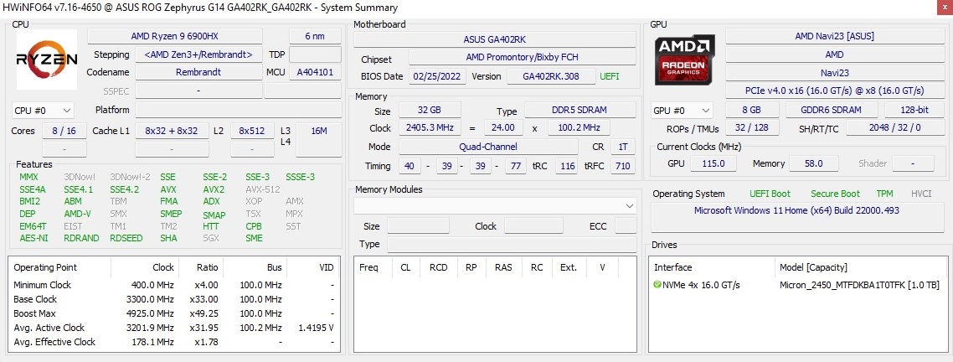Click the DDR5 SDRAM memory type field
The height and width of the screenshot is (362, 953).
pos(578,111)
